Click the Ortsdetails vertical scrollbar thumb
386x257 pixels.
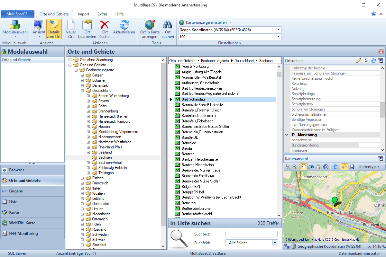[382, 110]
